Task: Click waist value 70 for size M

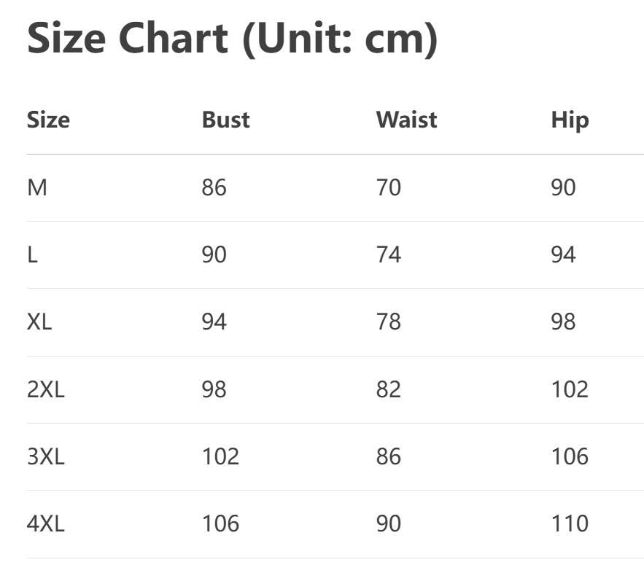Action: pyautogui.click(x=388, y=188)
